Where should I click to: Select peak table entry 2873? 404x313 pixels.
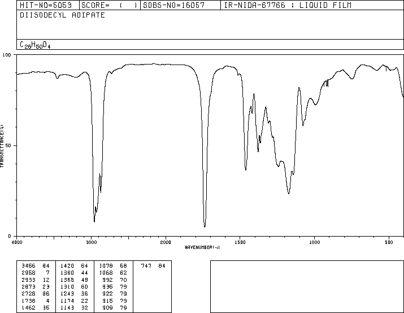pos(28,286)
